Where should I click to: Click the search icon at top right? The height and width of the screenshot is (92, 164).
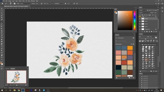click(156, 4)
